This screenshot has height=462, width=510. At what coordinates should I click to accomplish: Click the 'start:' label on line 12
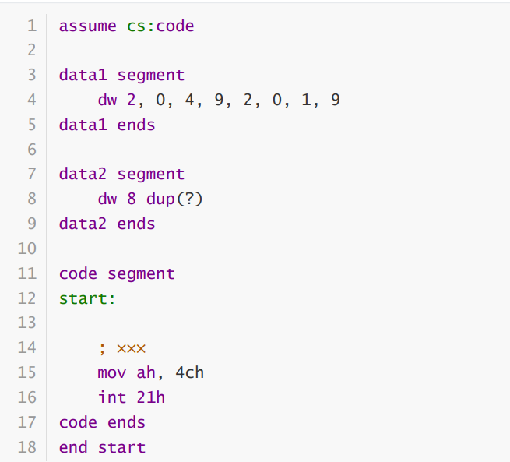(x=87, y=298)
